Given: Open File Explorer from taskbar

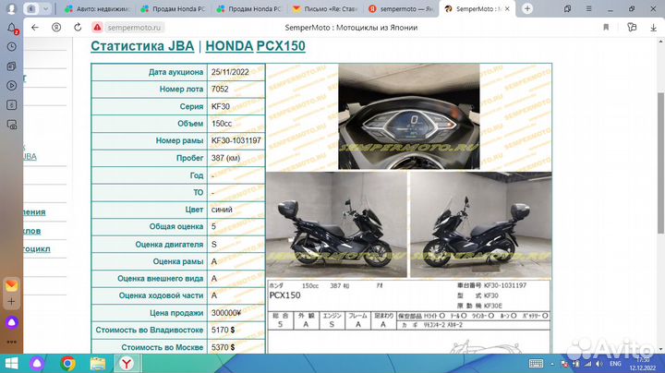Looking at the screenshot, I should point(98,364).
